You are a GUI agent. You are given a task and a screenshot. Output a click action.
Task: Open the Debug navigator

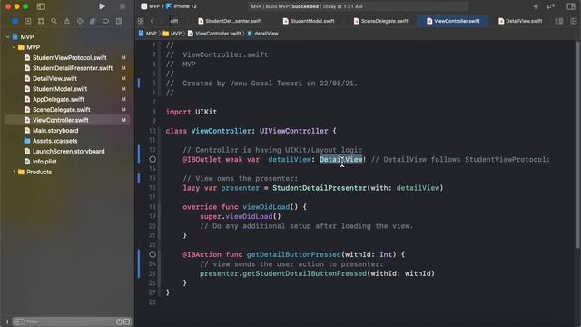[x=93, y=21]
